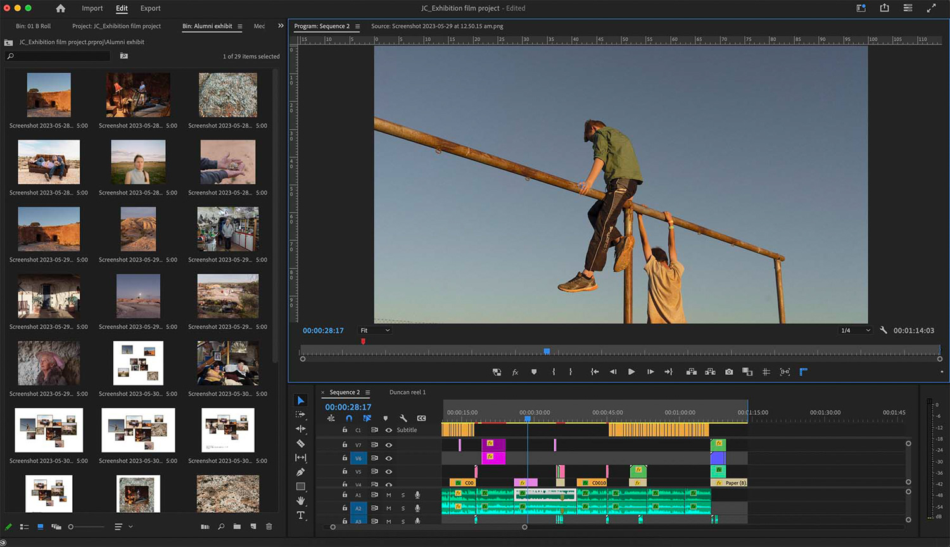Select the woman portrait thumbnail in bin
Screen dimensions: 950x547
tap(138, 162)
